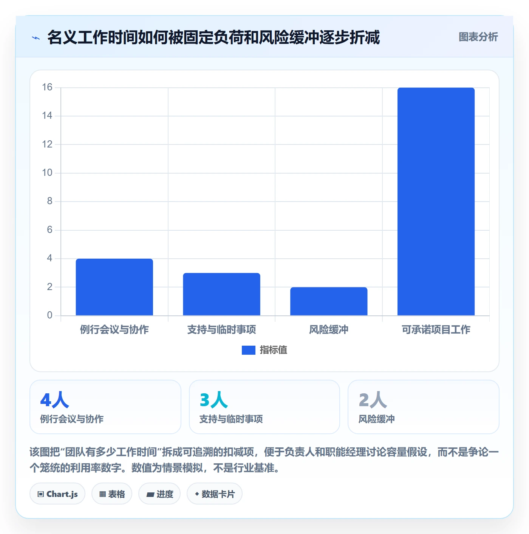Screen dimensions: 529x534
Task: Click the description paragraph starting 该图把
Action: (264, 460)
